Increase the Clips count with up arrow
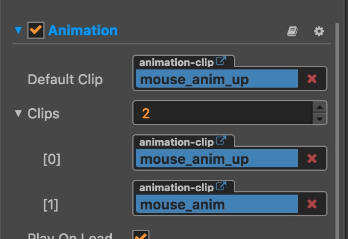The image size is (348, 239). pos(320,107)
